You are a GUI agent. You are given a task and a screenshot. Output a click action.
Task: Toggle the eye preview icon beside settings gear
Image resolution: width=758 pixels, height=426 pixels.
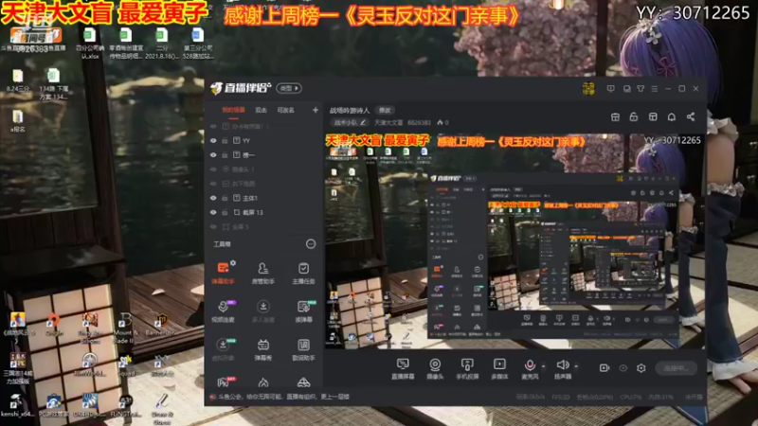pyautogui.click(x=623, y=368)
